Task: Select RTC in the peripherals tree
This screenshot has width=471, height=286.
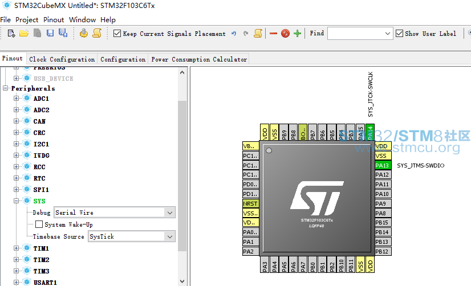Action: click(39, 178)
